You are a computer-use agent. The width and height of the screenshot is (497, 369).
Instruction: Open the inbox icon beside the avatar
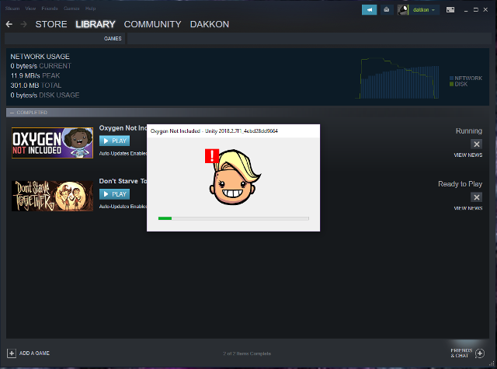(x=386, y=10)
